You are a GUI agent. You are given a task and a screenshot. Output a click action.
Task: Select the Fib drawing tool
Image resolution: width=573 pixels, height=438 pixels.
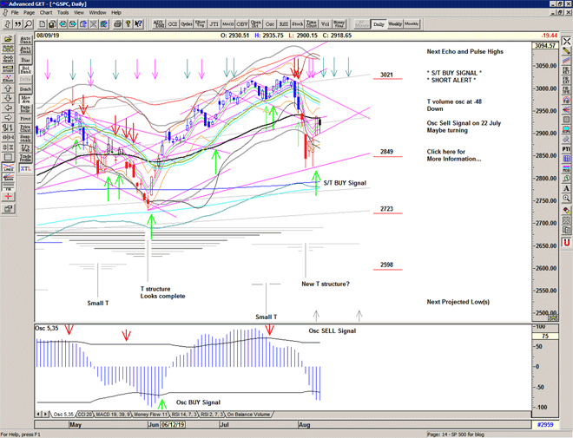click(x=8, y=187)
